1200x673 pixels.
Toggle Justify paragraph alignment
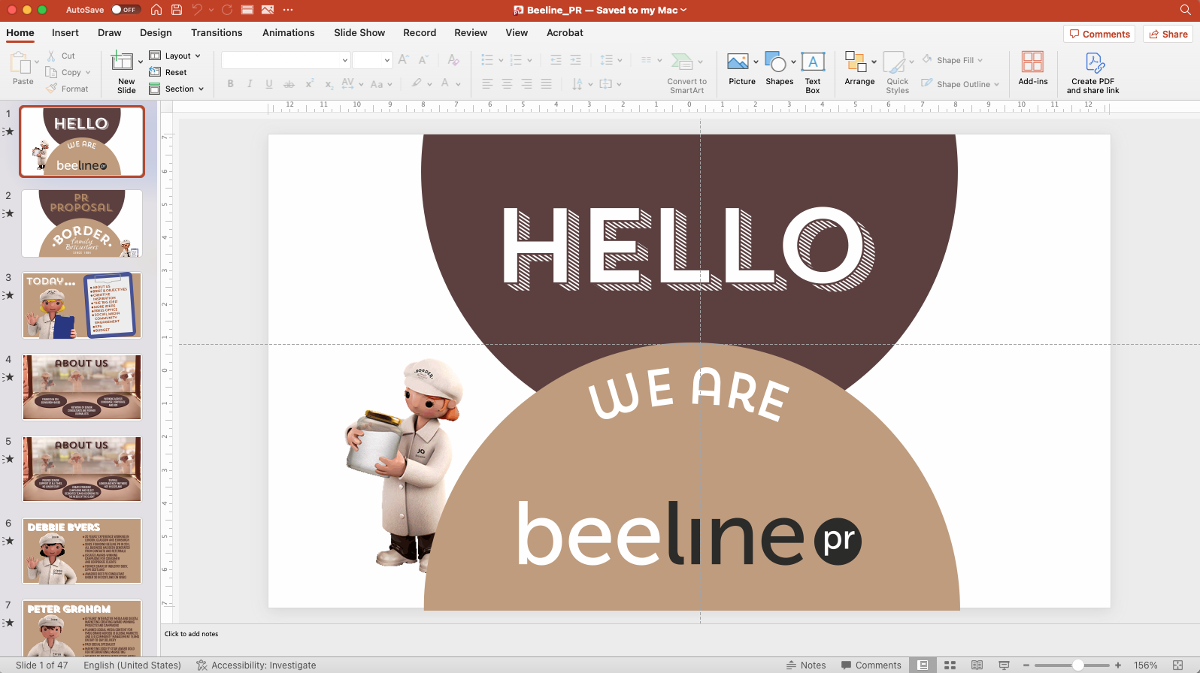(546, 83)
